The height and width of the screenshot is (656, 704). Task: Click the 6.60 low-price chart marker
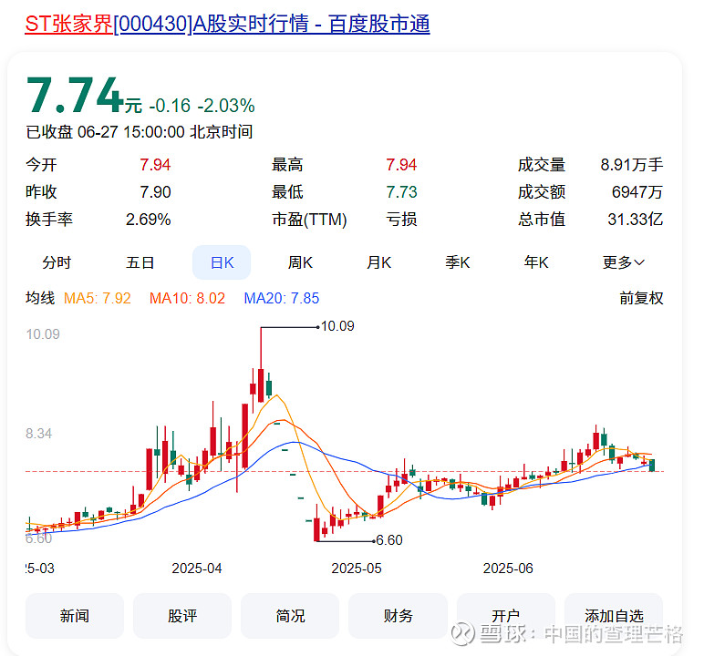tap(388, 540)
